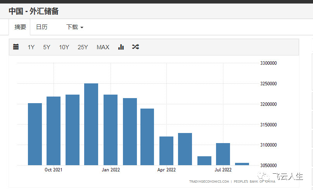Click the bar above Oct 2021
Viewport: 313px width, 190px height.
coord(54,131)
